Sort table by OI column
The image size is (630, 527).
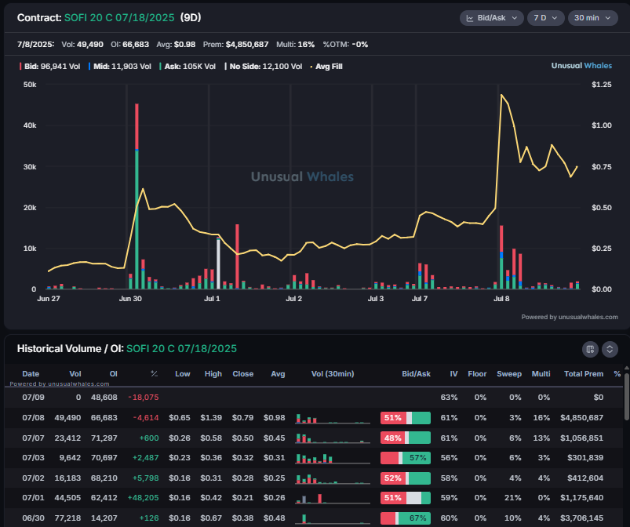pos(114,374)
